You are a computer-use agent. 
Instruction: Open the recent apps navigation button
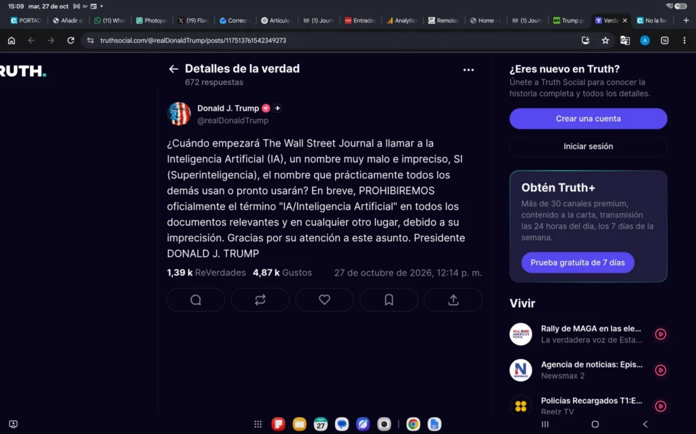click(x=545, y=424)
